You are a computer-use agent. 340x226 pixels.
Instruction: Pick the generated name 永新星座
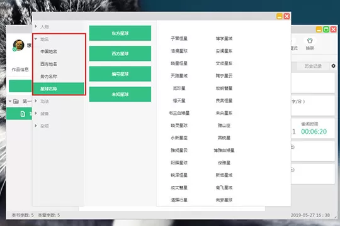(x=179, y=137)
